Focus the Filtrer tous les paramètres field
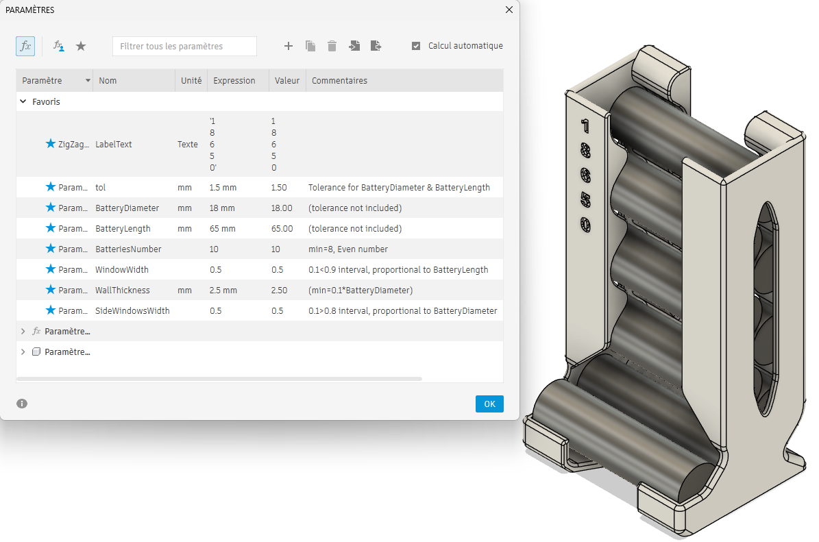Screen dimensions: 819x542 [x=184, y=46]
